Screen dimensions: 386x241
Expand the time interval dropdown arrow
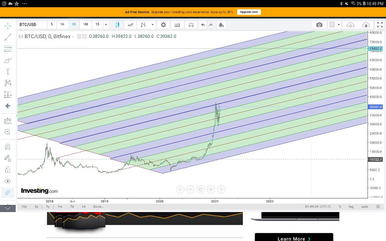pos(106,25)
